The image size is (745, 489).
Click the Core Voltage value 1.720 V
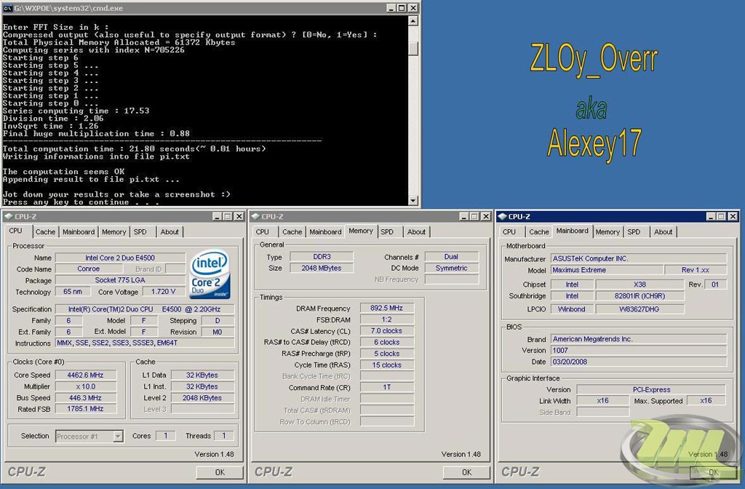tap(164, 291)
